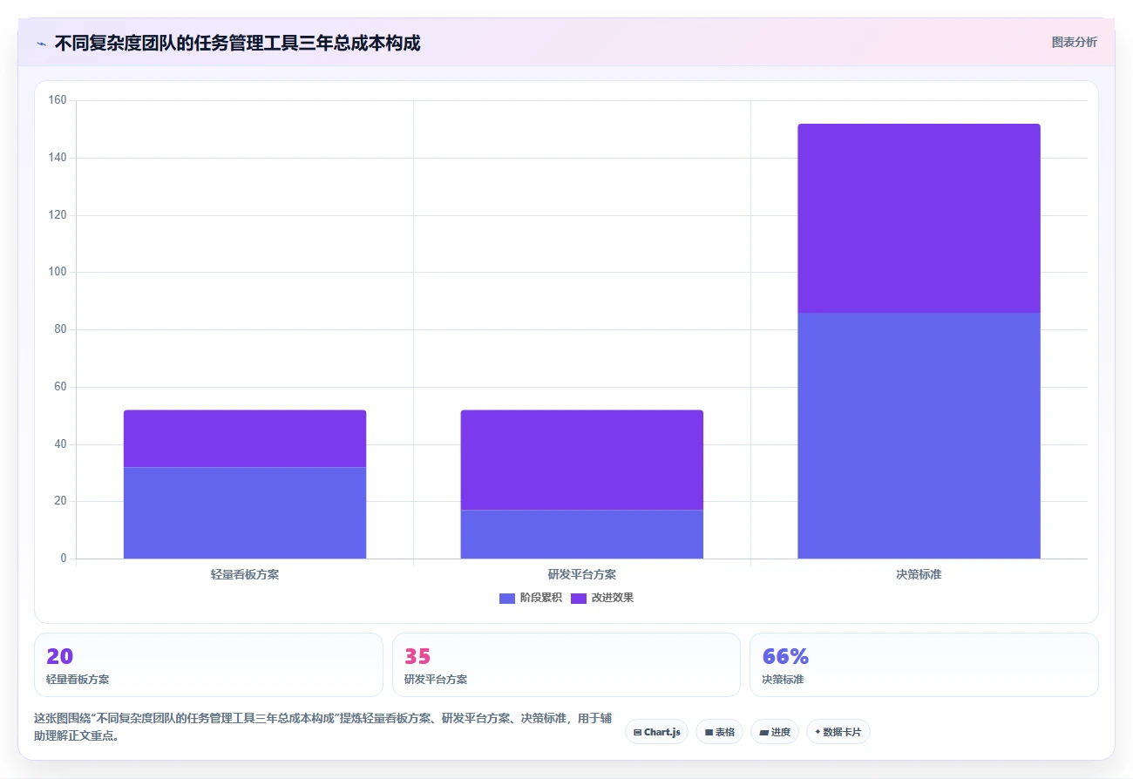Viewport: 1133px width, 779px height.
Task: Click the y-axis tick label 80
Action: [x=60, y=329]
